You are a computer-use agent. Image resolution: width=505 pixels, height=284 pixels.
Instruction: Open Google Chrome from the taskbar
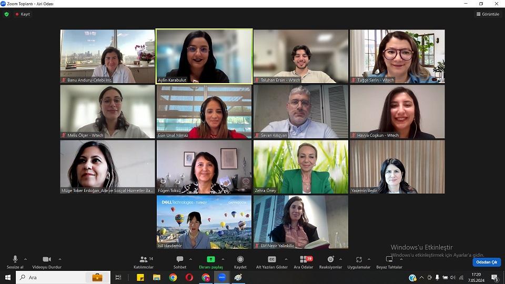coord(173,277)
